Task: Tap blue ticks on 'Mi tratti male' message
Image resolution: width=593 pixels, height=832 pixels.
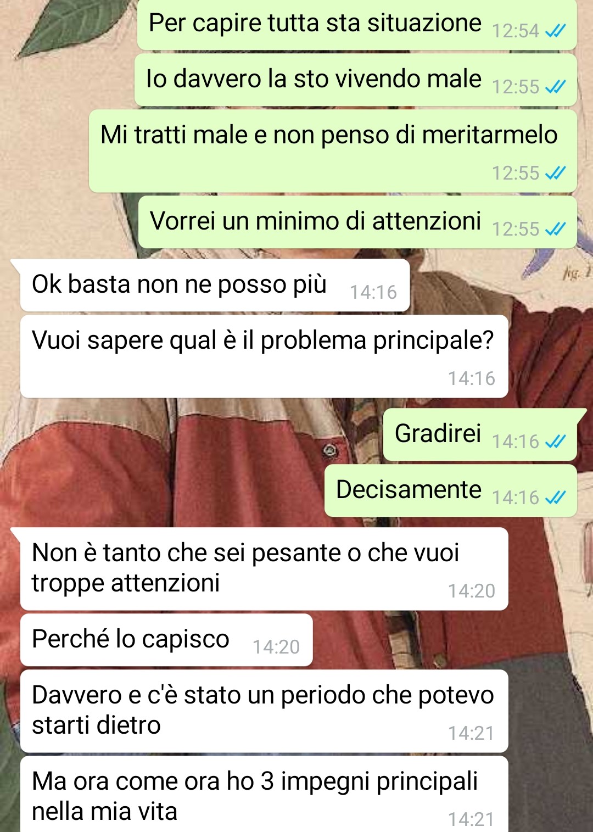Action: pyautogui.click(x=555, y=174)
